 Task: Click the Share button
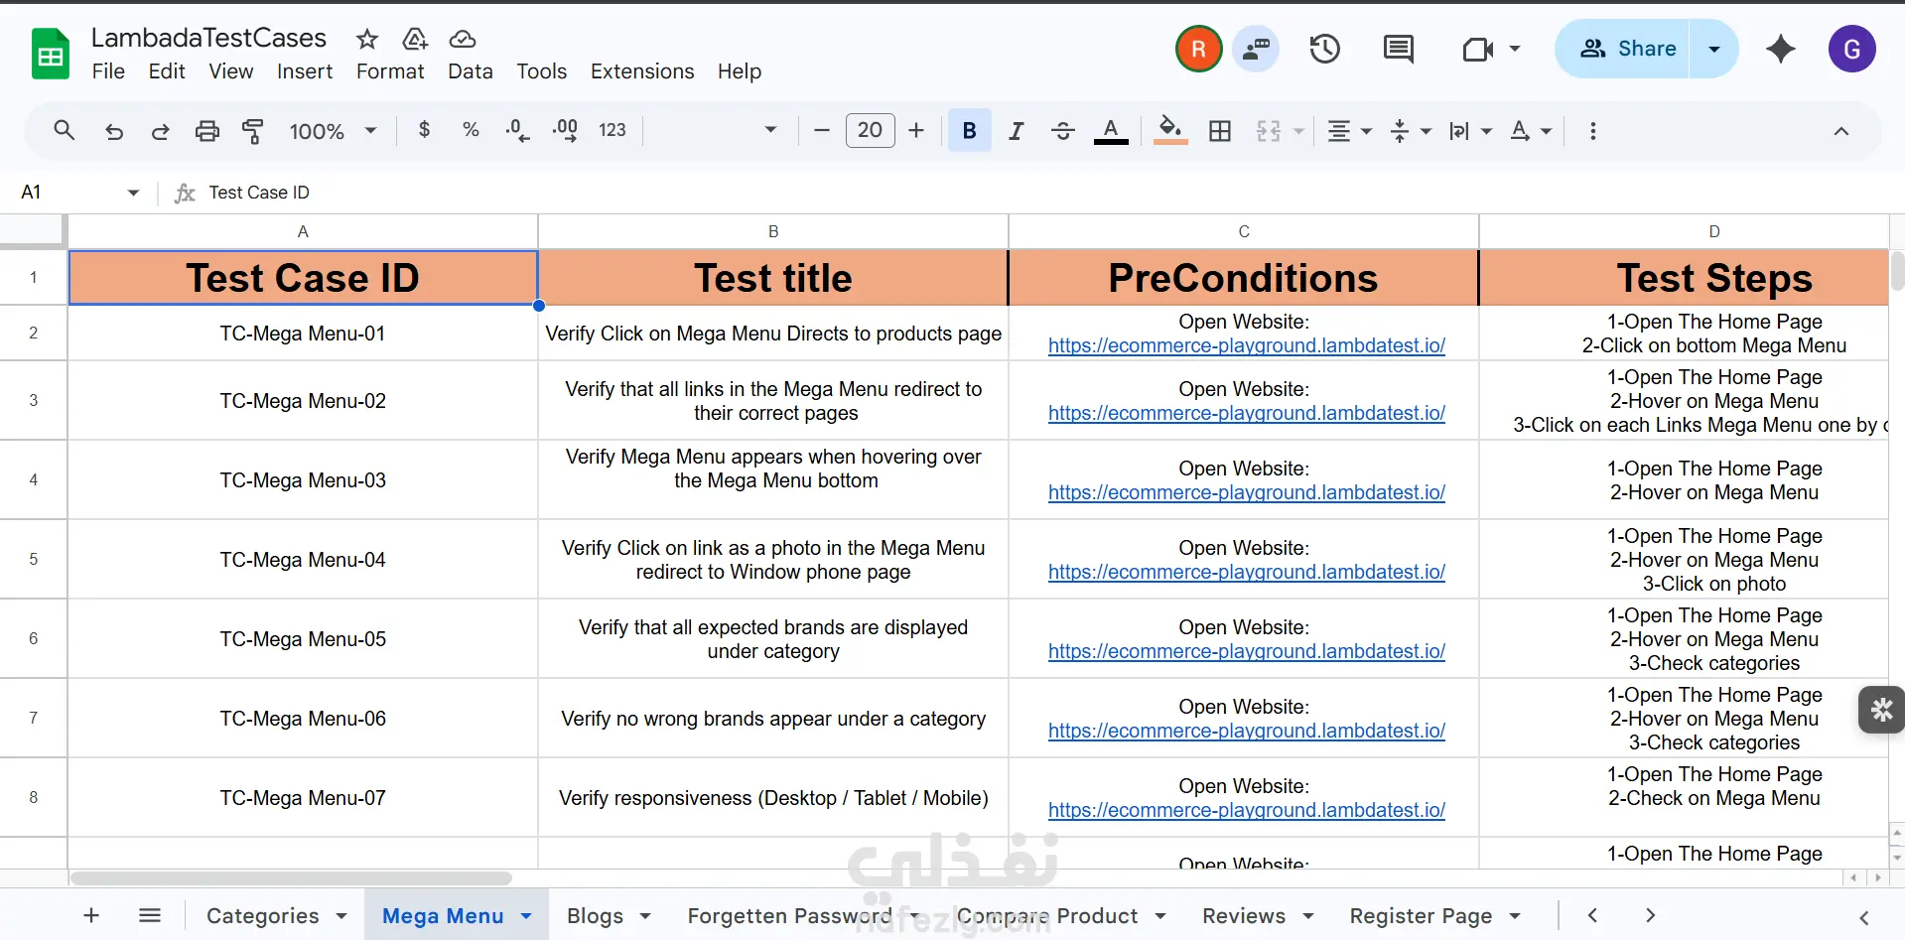[1622, 49]
